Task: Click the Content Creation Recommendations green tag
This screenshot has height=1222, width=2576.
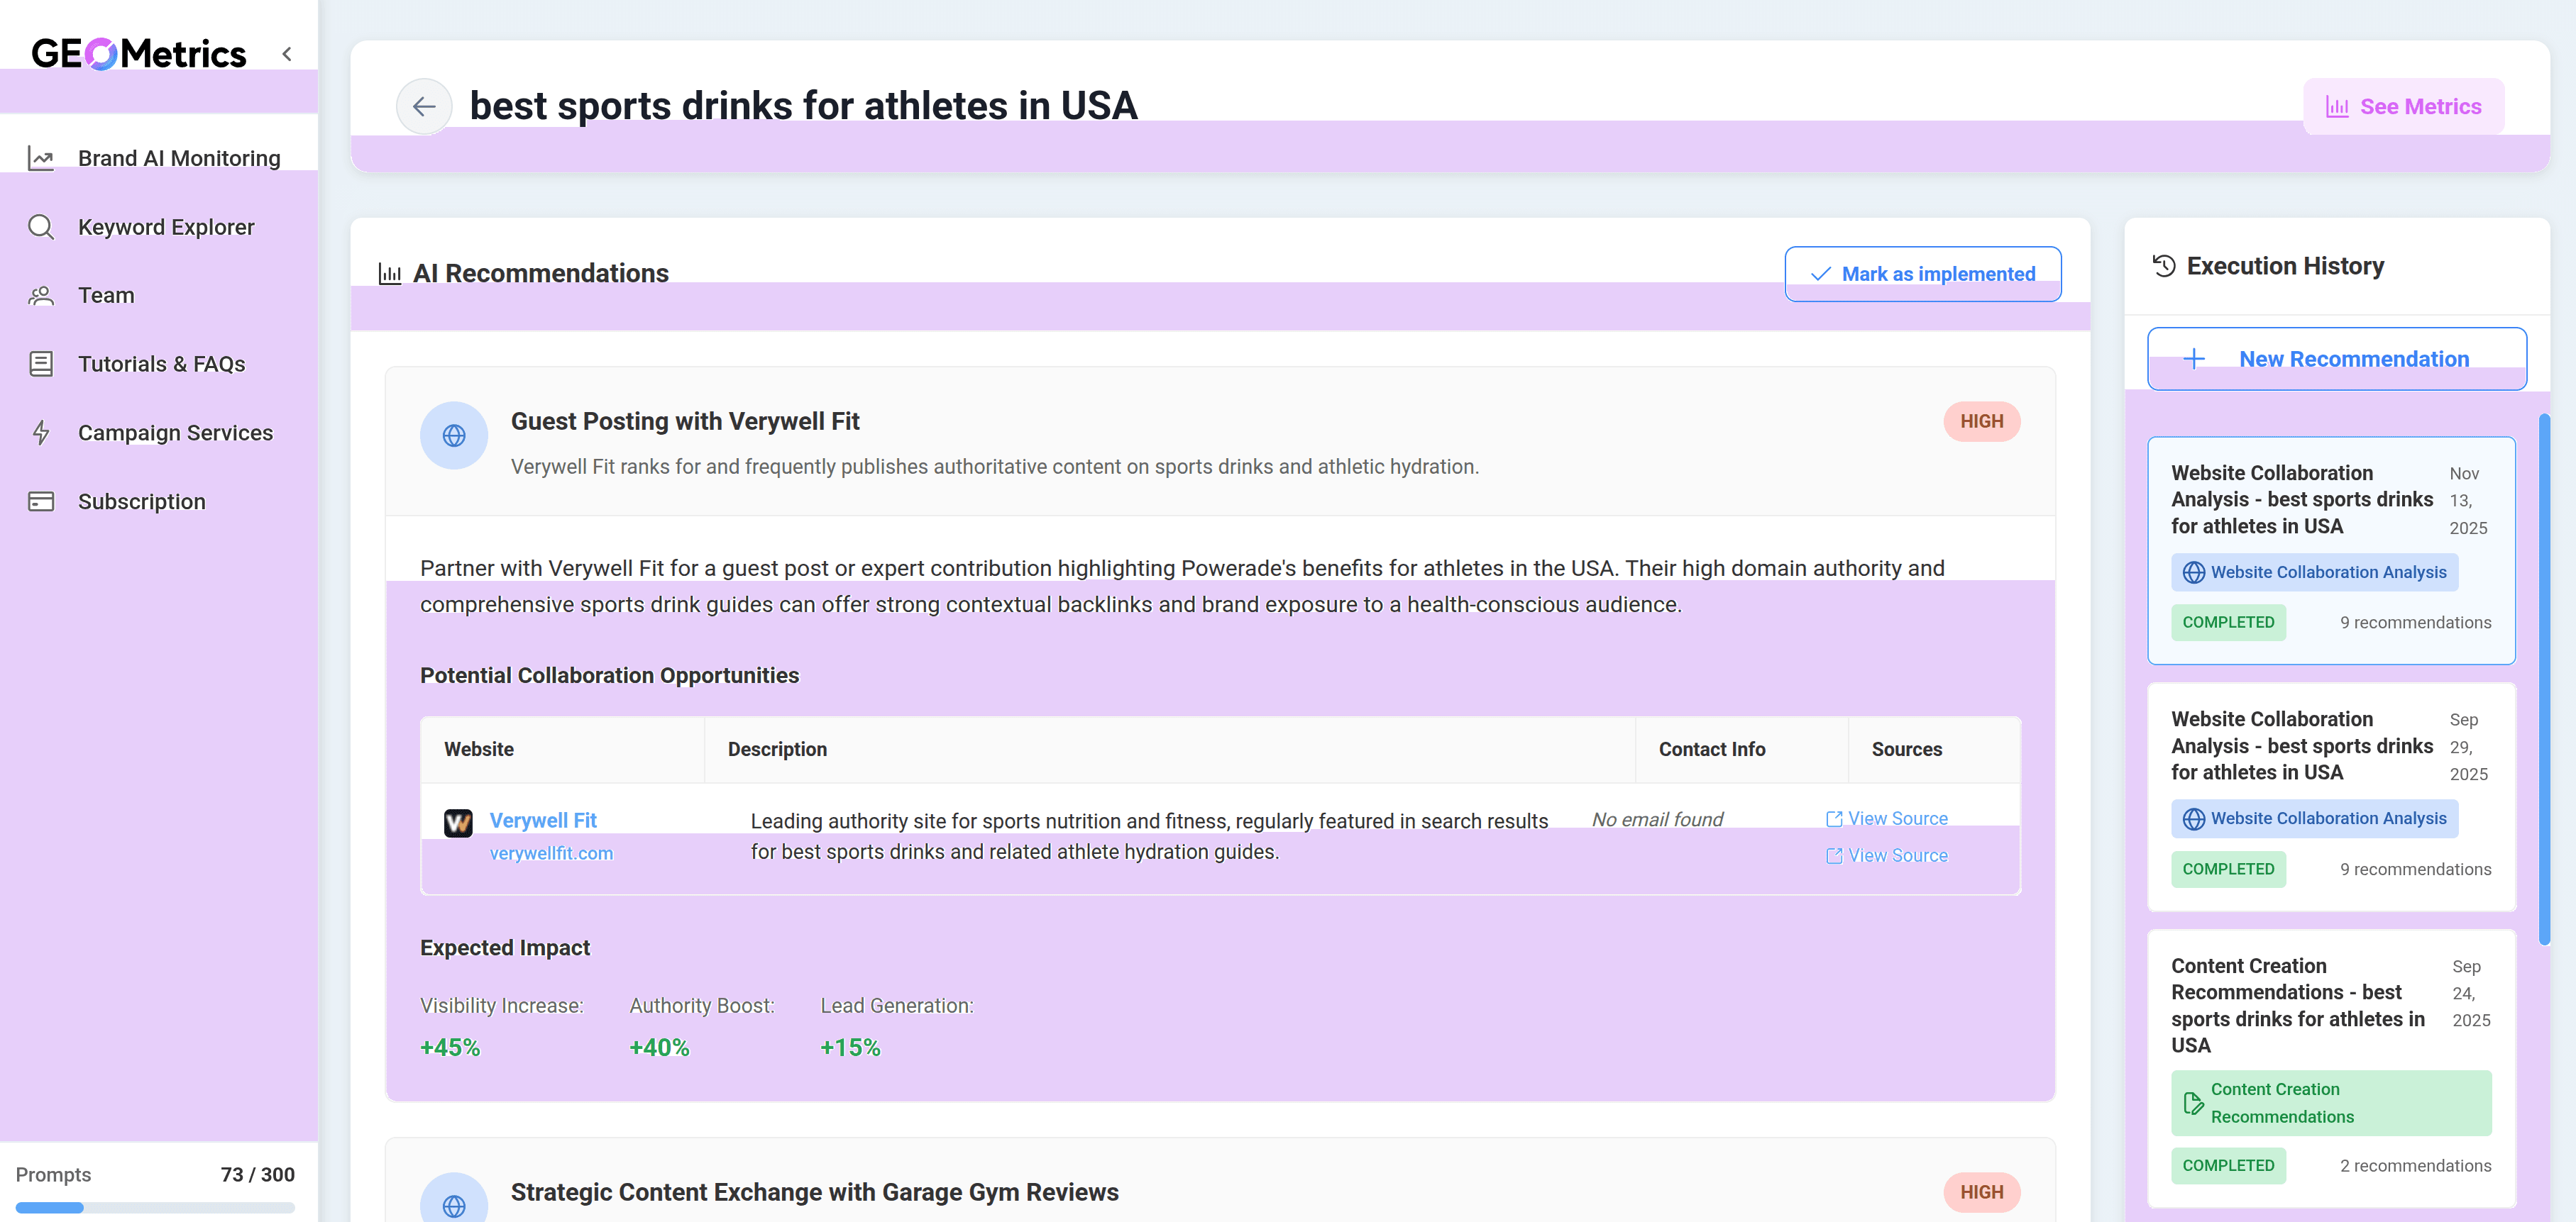Action: [x=2331, y=1103]
